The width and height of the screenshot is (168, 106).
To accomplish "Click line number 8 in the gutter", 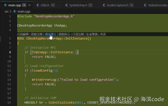I will (x=10, y=52).
